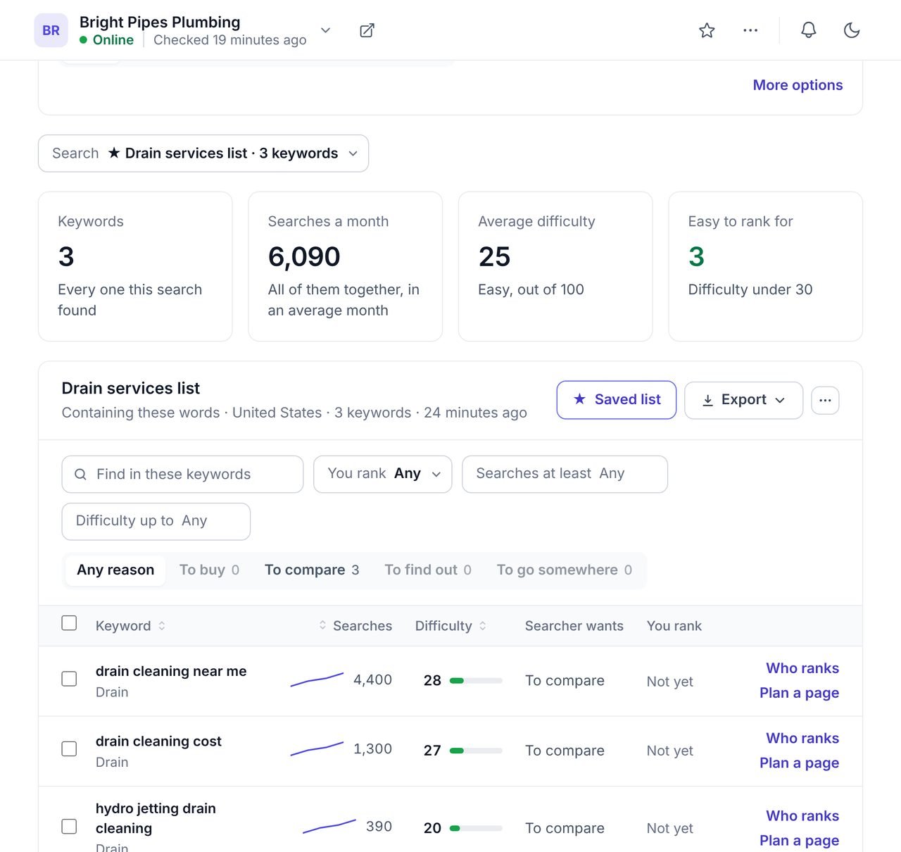This screenshot has height=852, width=901.
Task: Focus the Find in these keywords field
Action: click(x=182, y=474)
